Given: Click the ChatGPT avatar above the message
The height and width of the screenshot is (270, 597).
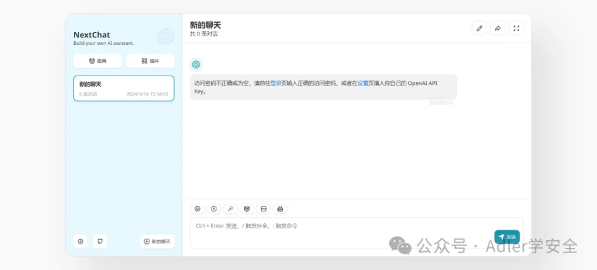Looking at the screenshot, I should [x=196, y=65].
